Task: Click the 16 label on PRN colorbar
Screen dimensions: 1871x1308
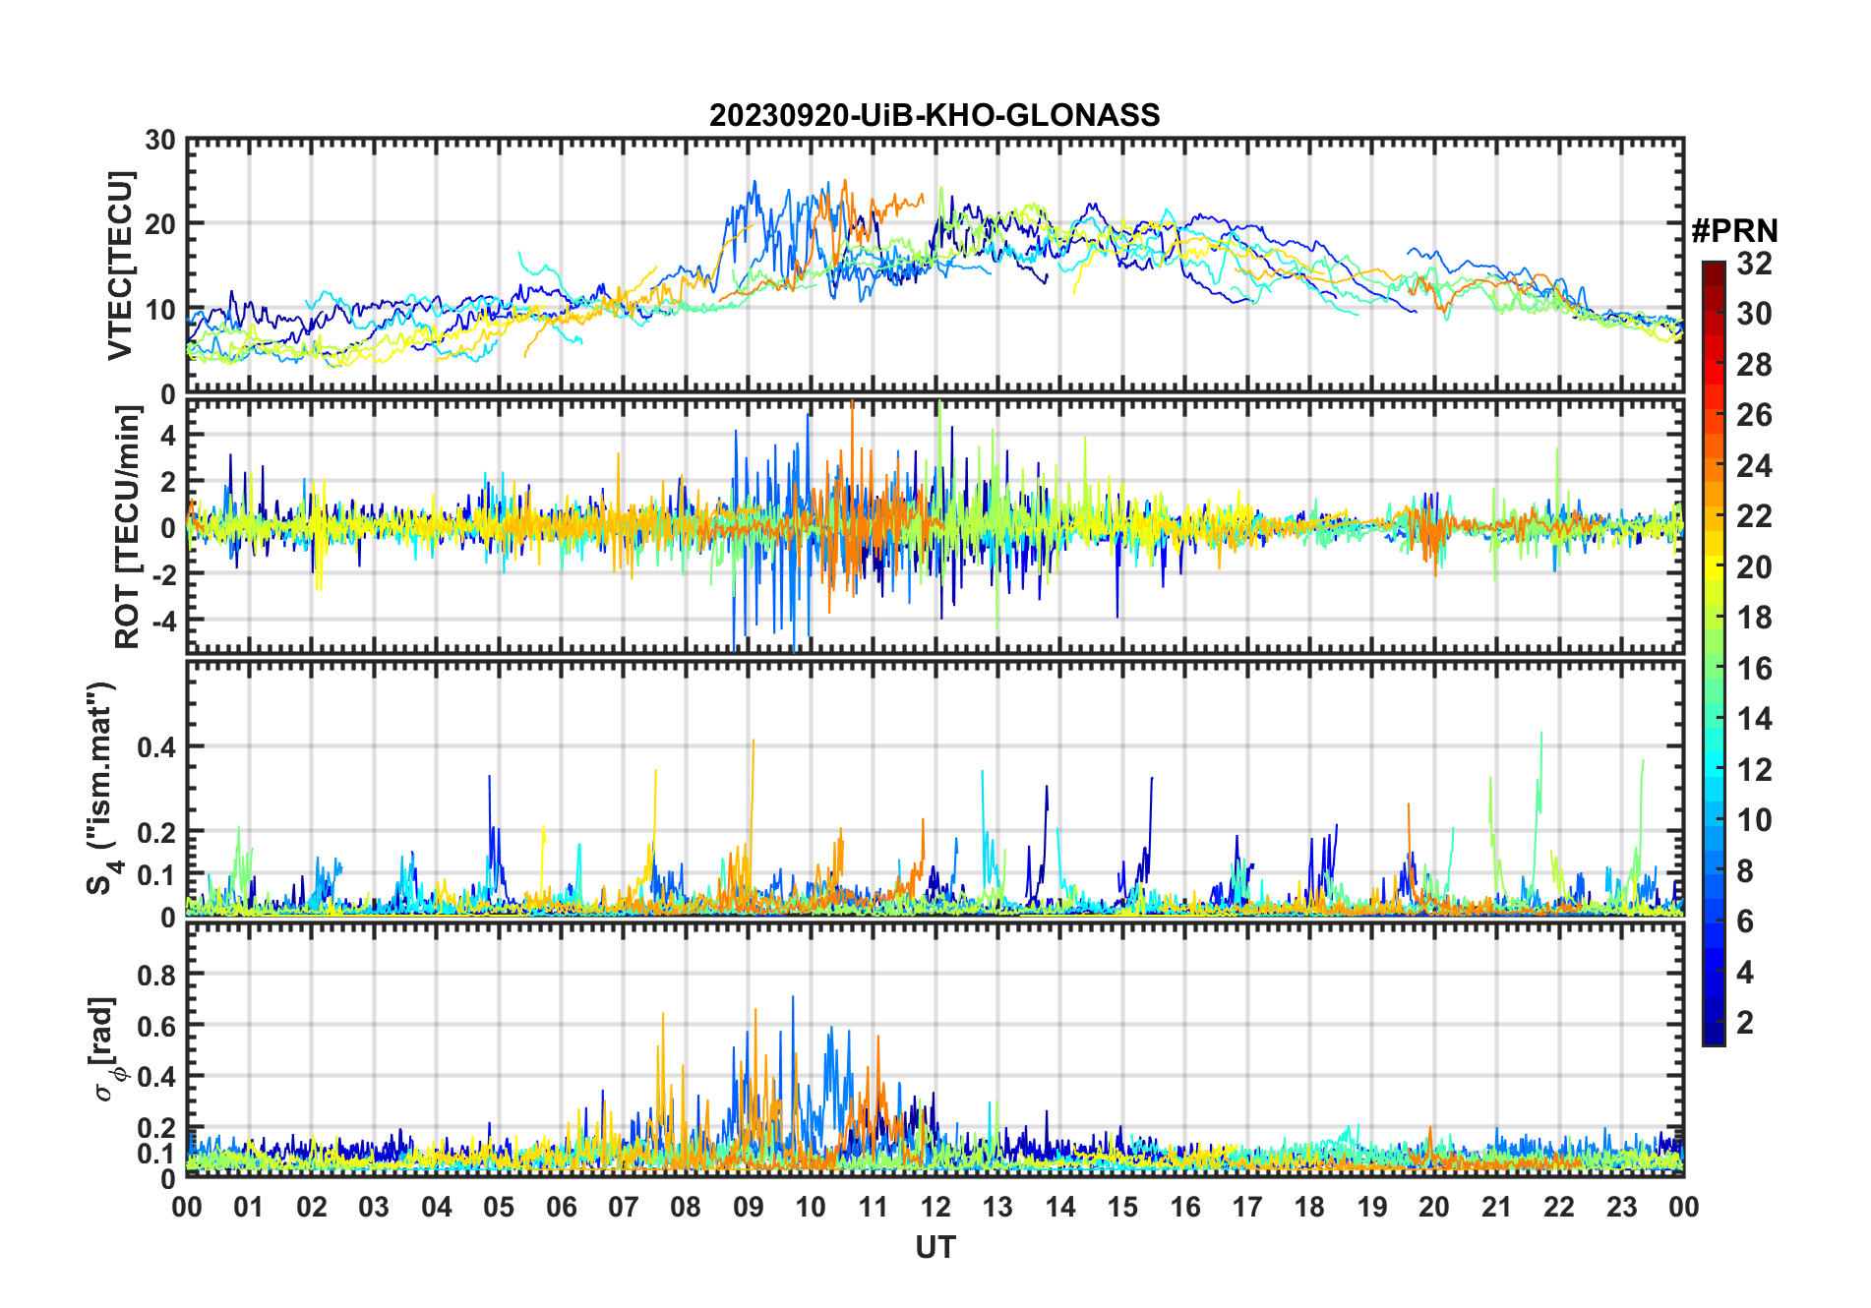Action: 1755,668
